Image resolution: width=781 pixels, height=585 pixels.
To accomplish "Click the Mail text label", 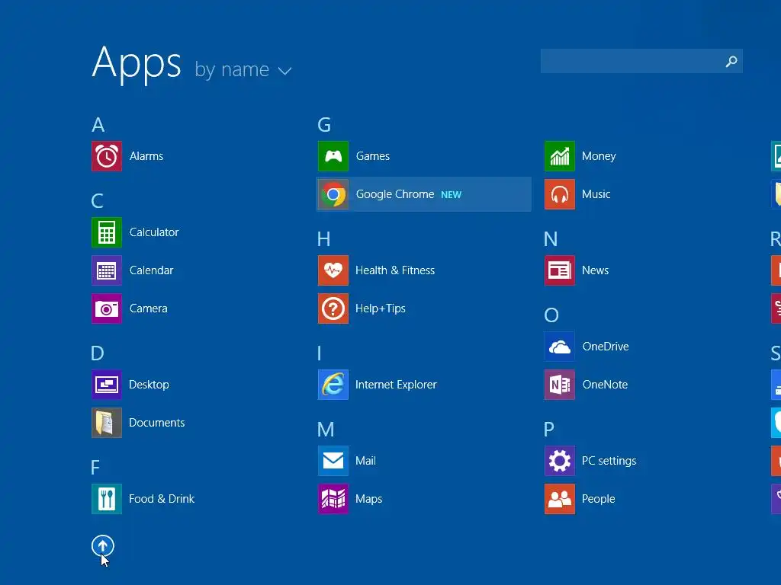I will coord(365,461).
